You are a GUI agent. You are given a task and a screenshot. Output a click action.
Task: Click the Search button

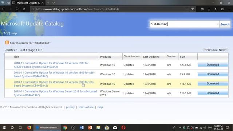click(225, 24)
